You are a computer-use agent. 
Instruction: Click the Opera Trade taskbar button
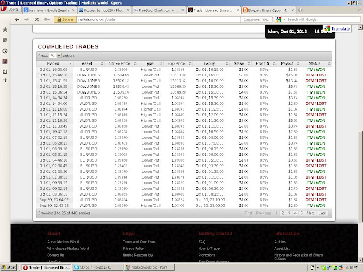point(47,267)
